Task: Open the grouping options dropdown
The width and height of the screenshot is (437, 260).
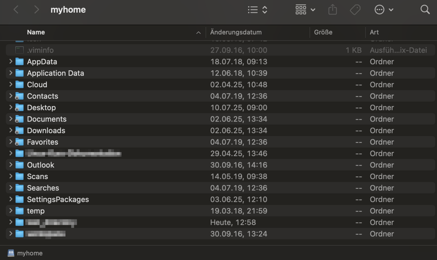Action: [x=305, y=10]
